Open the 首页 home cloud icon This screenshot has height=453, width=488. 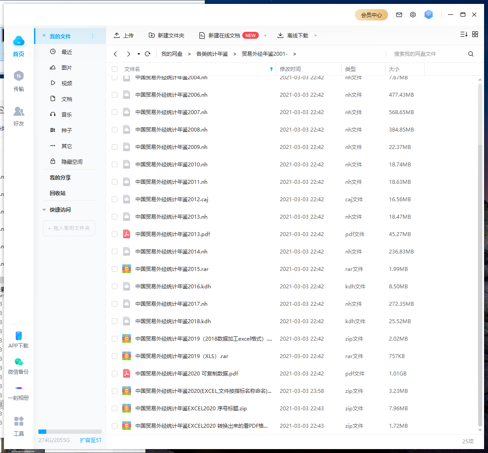point(19,41)
